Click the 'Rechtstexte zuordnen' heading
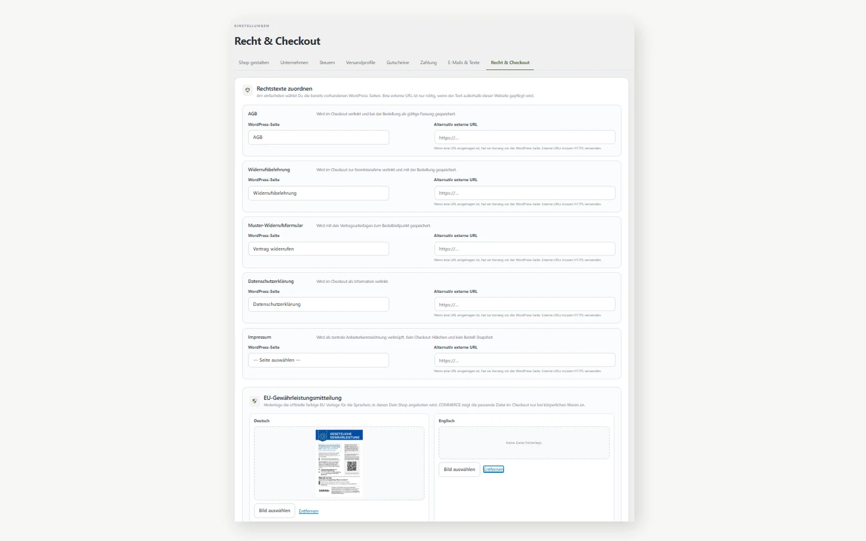The height and width of the screenshot is (541, 866). tap(284, 89)
